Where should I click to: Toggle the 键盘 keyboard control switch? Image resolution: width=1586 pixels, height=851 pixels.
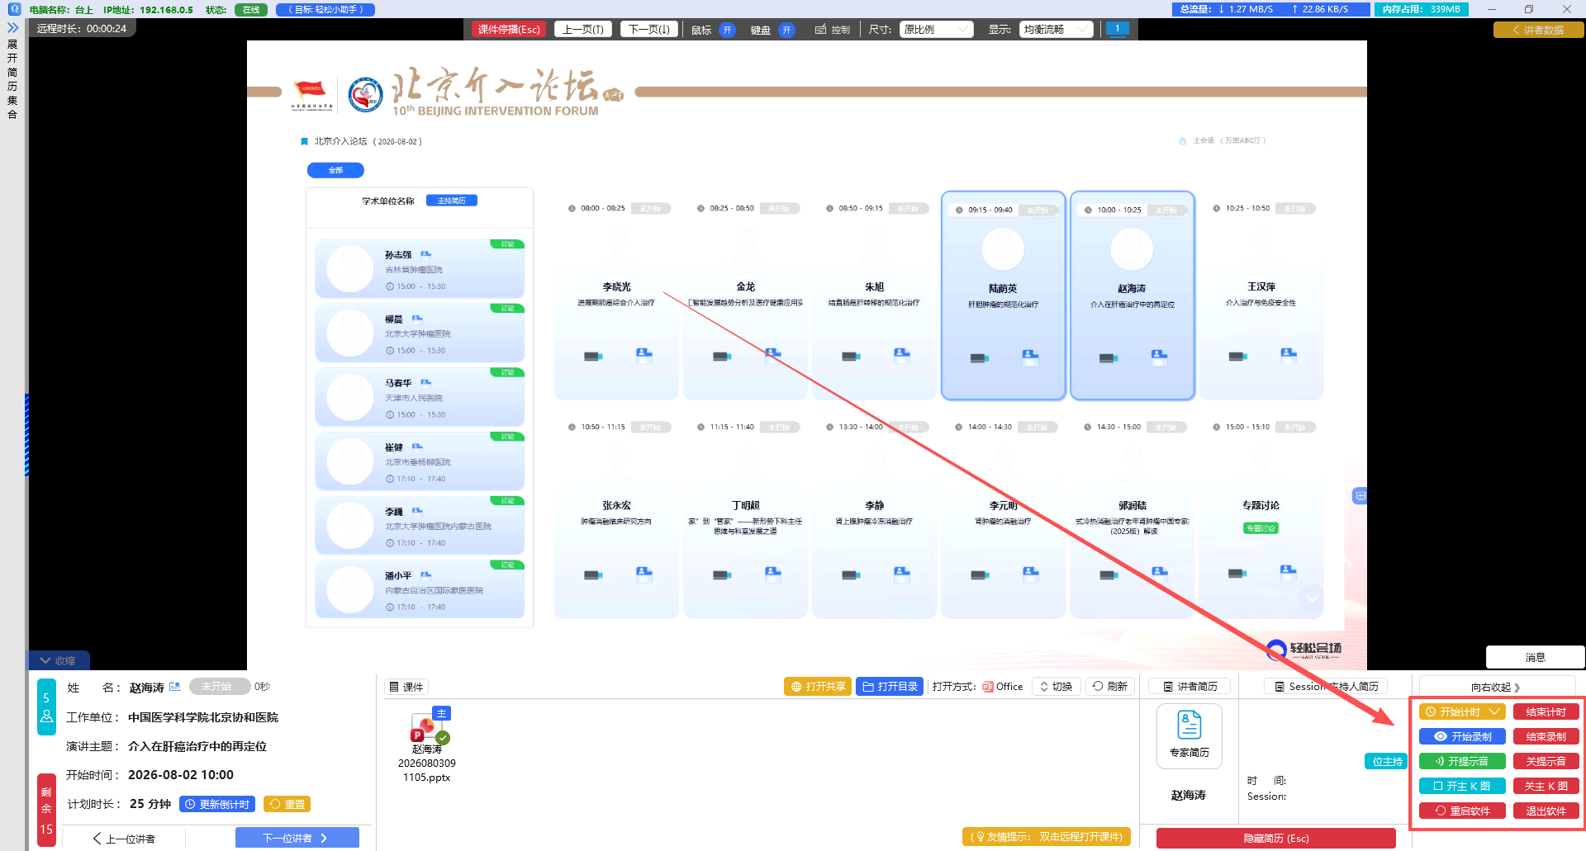coord(786,30)
